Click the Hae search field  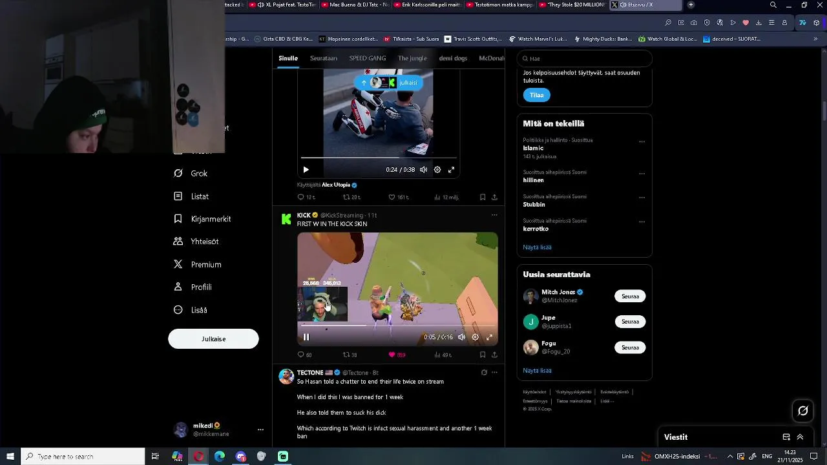(x=584, y=58)
